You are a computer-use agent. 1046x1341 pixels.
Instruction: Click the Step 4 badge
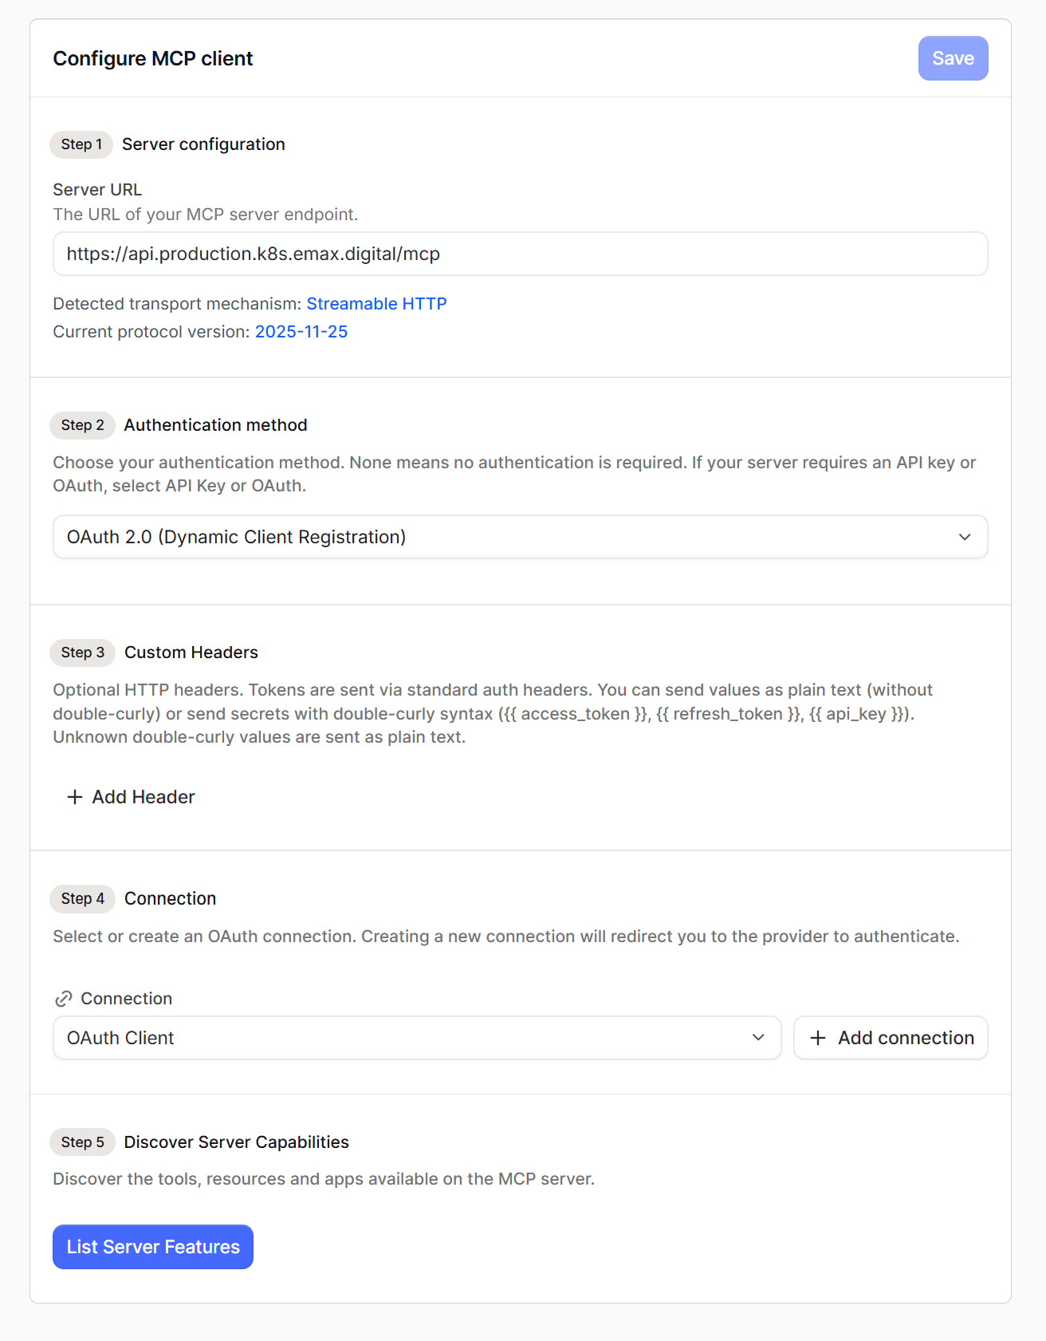82,898
